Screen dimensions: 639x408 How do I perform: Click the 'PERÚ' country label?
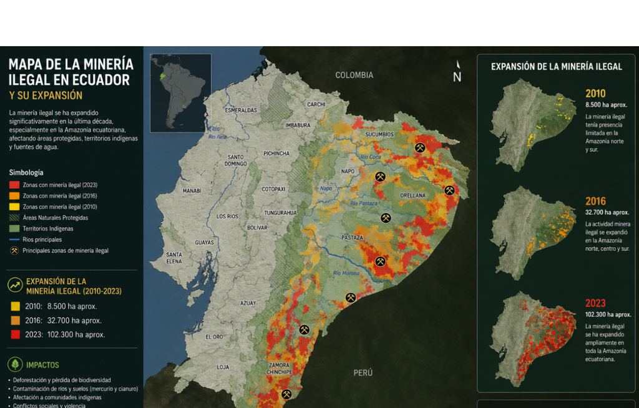coord(363,372)
